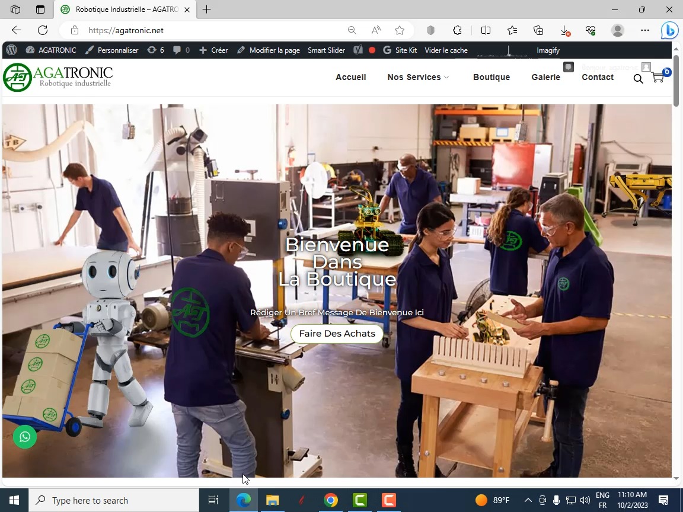
Task: Click the AGATRONIC site logo
Action: click(58, 77)
